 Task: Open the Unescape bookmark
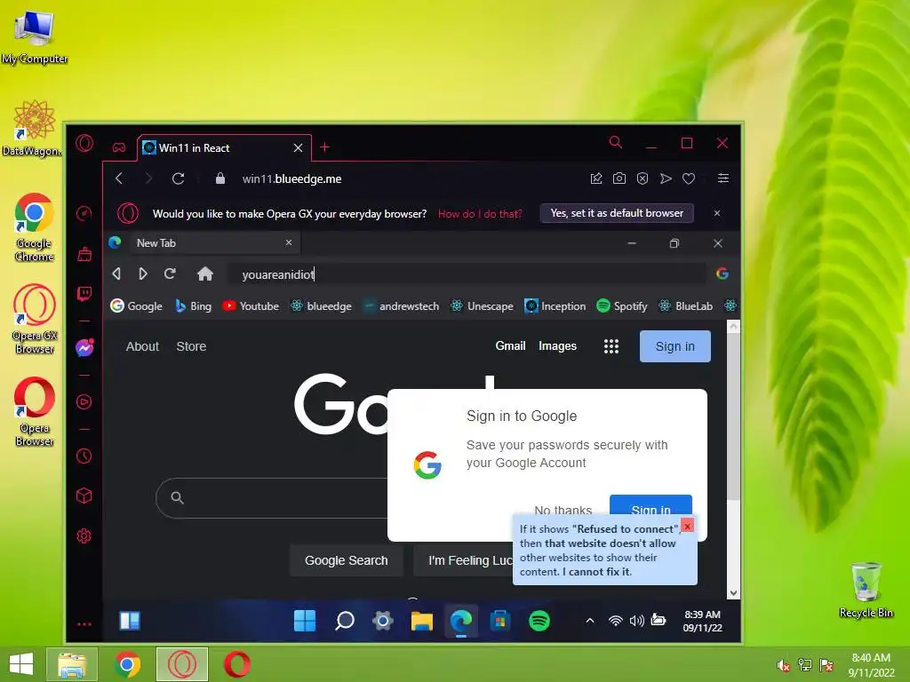click(482, 306)
